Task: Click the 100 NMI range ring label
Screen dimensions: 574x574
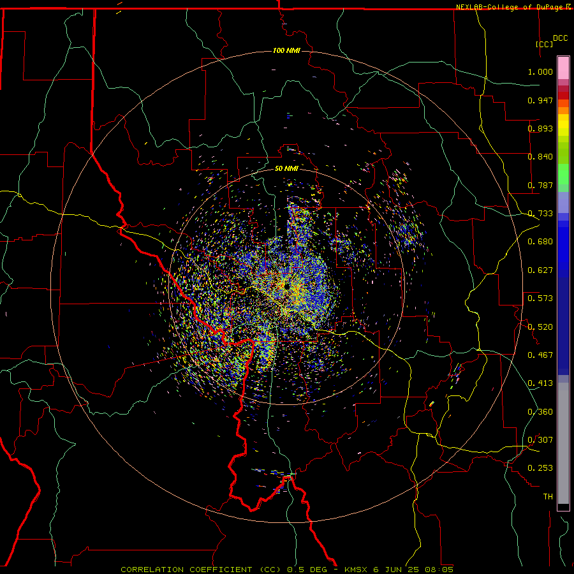Action: [286, 50]
